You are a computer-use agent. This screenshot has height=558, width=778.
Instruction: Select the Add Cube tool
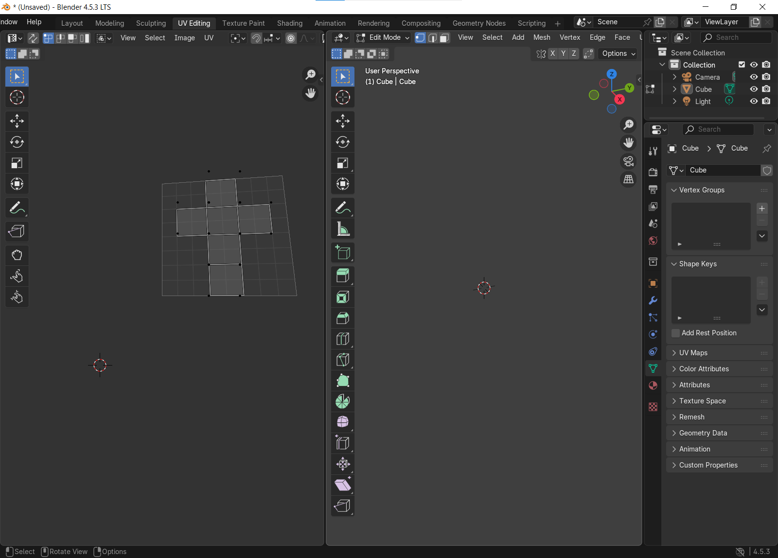pyautogui.click(x=343, y=252)
